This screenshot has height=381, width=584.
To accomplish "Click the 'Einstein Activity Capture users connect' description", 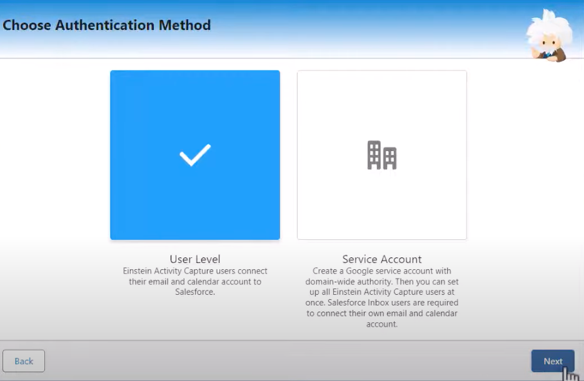I will pyautogui.click(x=195, y=281).
